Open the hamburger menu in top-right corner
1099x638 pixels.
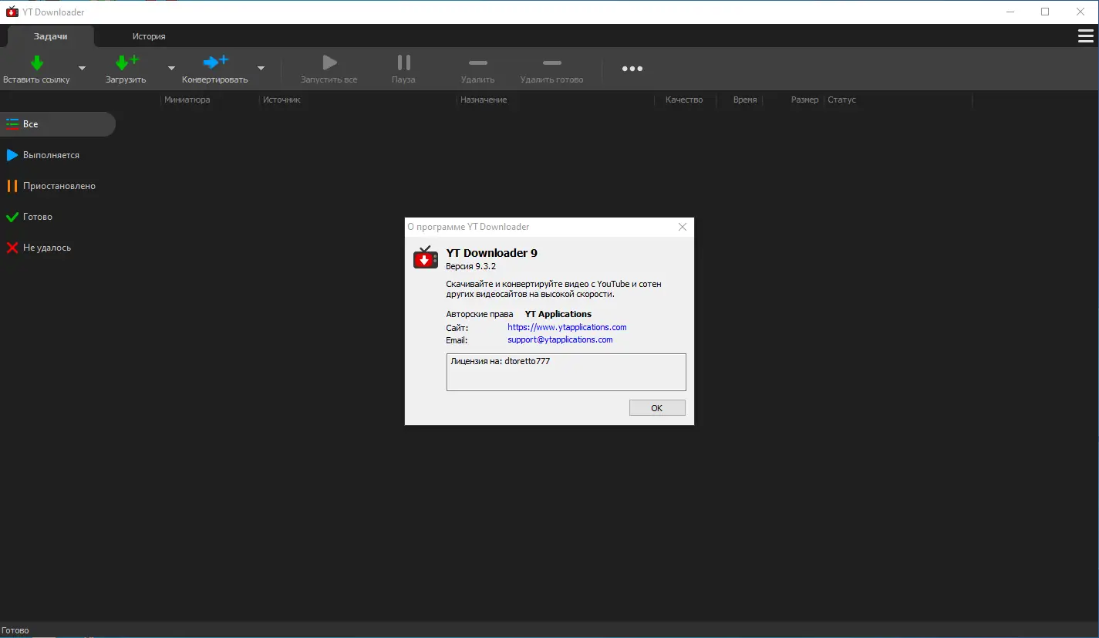pyautogui.click(x=1086, y=35)
